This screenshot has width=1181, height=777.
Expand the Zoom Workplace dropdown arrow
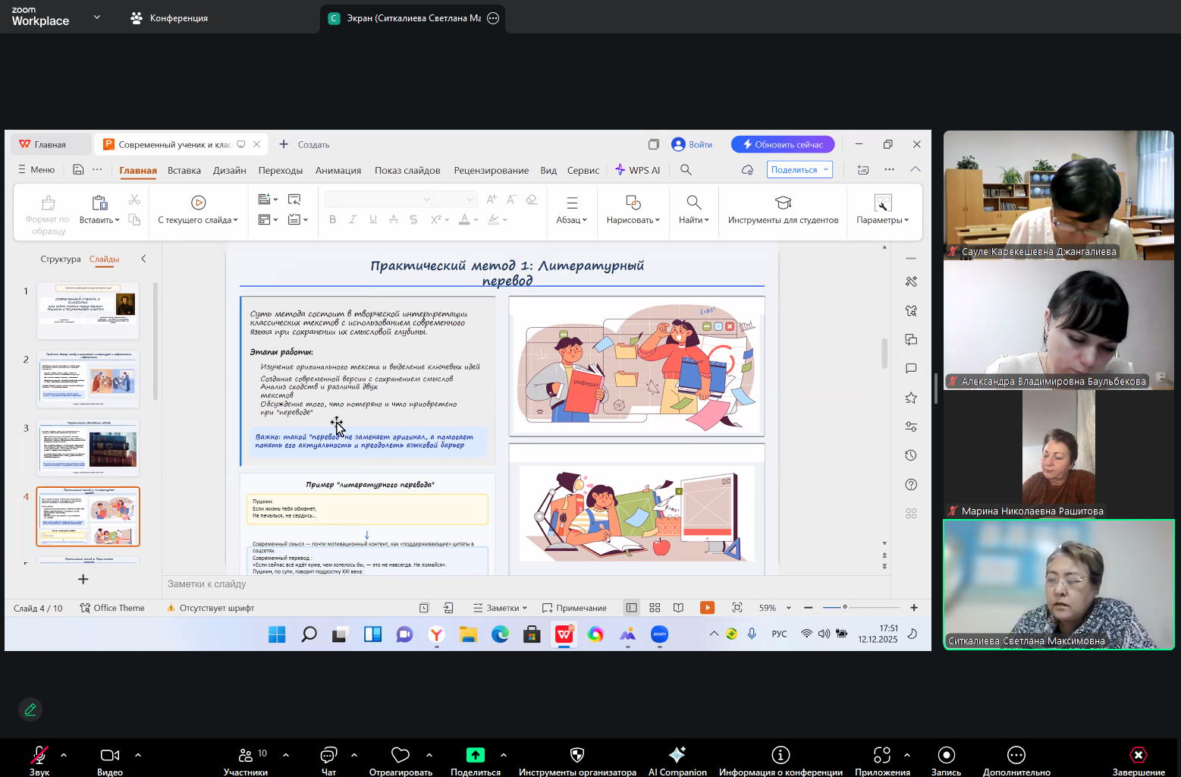(x=97, y=17)
